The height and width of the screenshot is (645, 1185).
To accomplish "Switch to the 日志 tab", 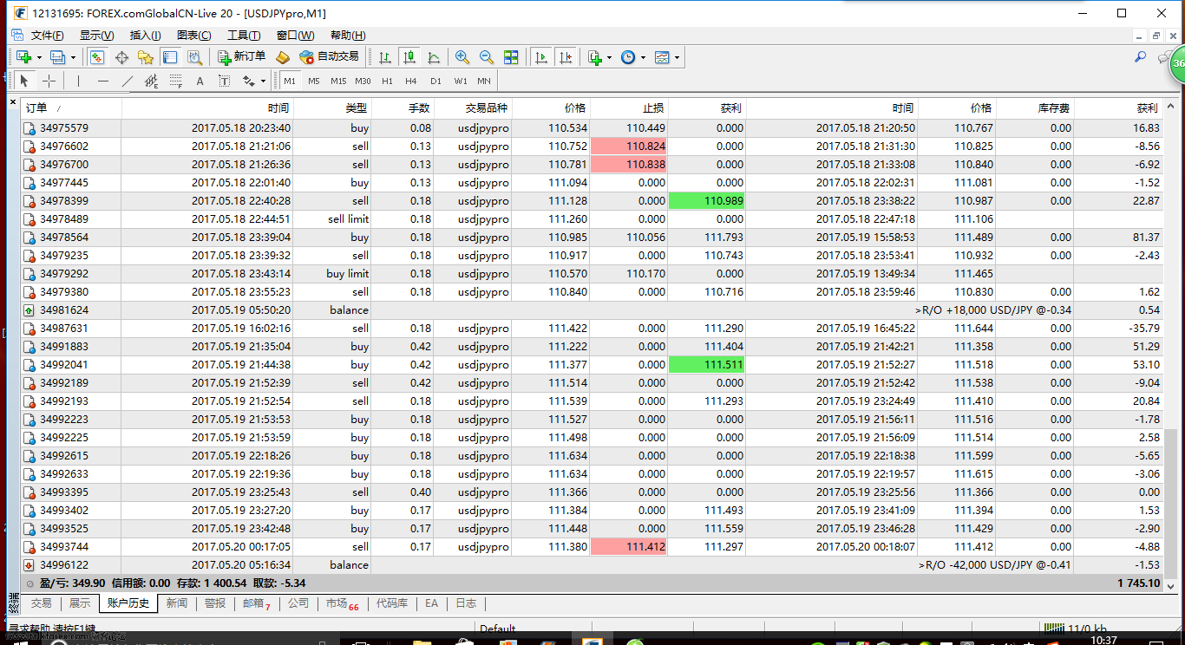I will [x=466, y=603].
